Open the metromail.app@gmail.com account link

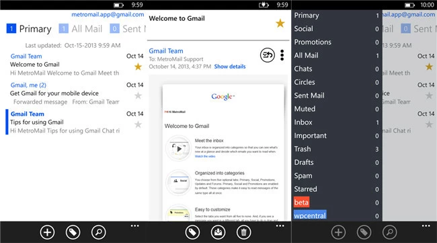(108, 15)
